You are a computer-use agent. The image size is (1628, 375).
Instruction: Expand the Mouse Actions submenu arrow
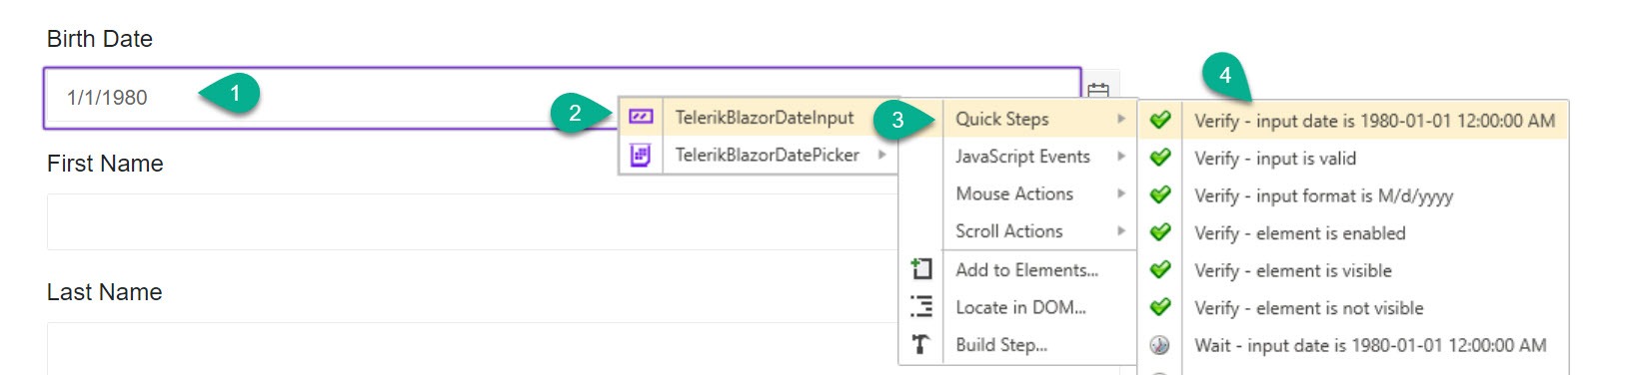(x=1121, y=193)
